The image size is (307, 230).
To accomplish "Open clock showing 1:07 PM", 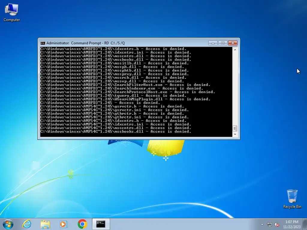I will tap(292, 224).
